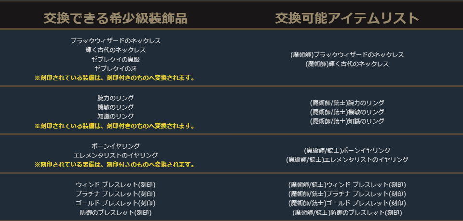Click (魔術師/銃士)ボーンイヤリング in exchange list

pos(347,150)
